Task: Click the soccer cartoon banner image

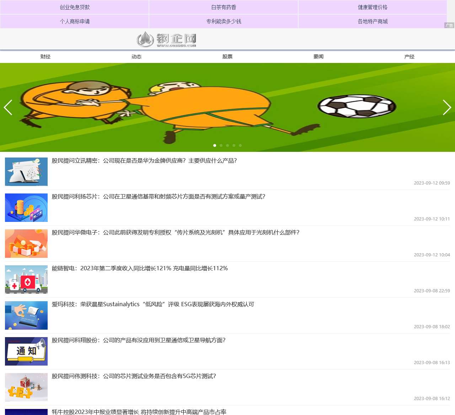Action: 227,107
